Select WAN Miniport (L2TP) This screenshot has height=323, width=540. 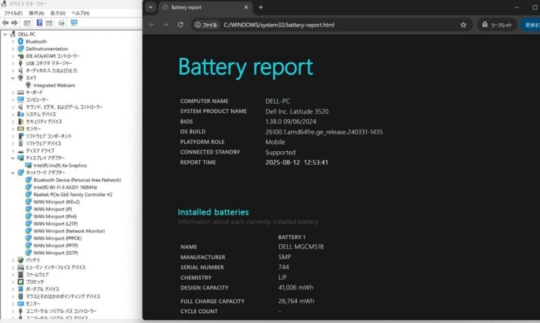click(56, 224)
